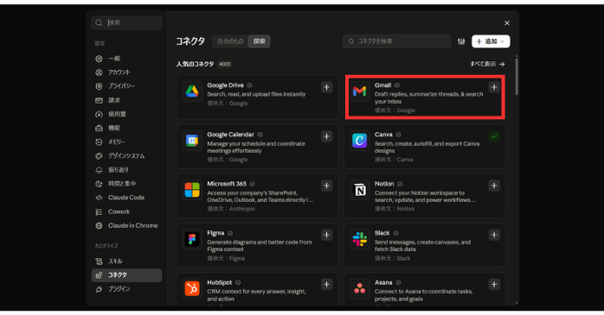Add the Figma connector with plus
Screen dimensions: 604x315
click(x=326, y=235)
